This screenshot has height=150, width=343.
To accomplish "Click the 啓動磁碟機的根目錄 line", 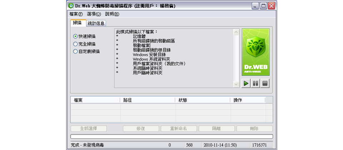I will [x=152, y=50].
